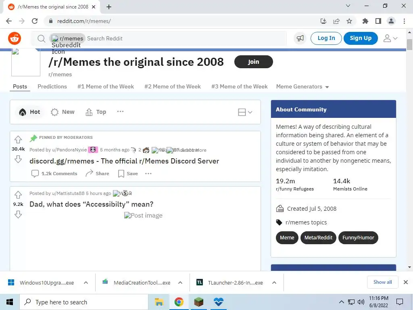
Task: Save the discord.gg/rmemes pinned post
Action: coord(128,174)
